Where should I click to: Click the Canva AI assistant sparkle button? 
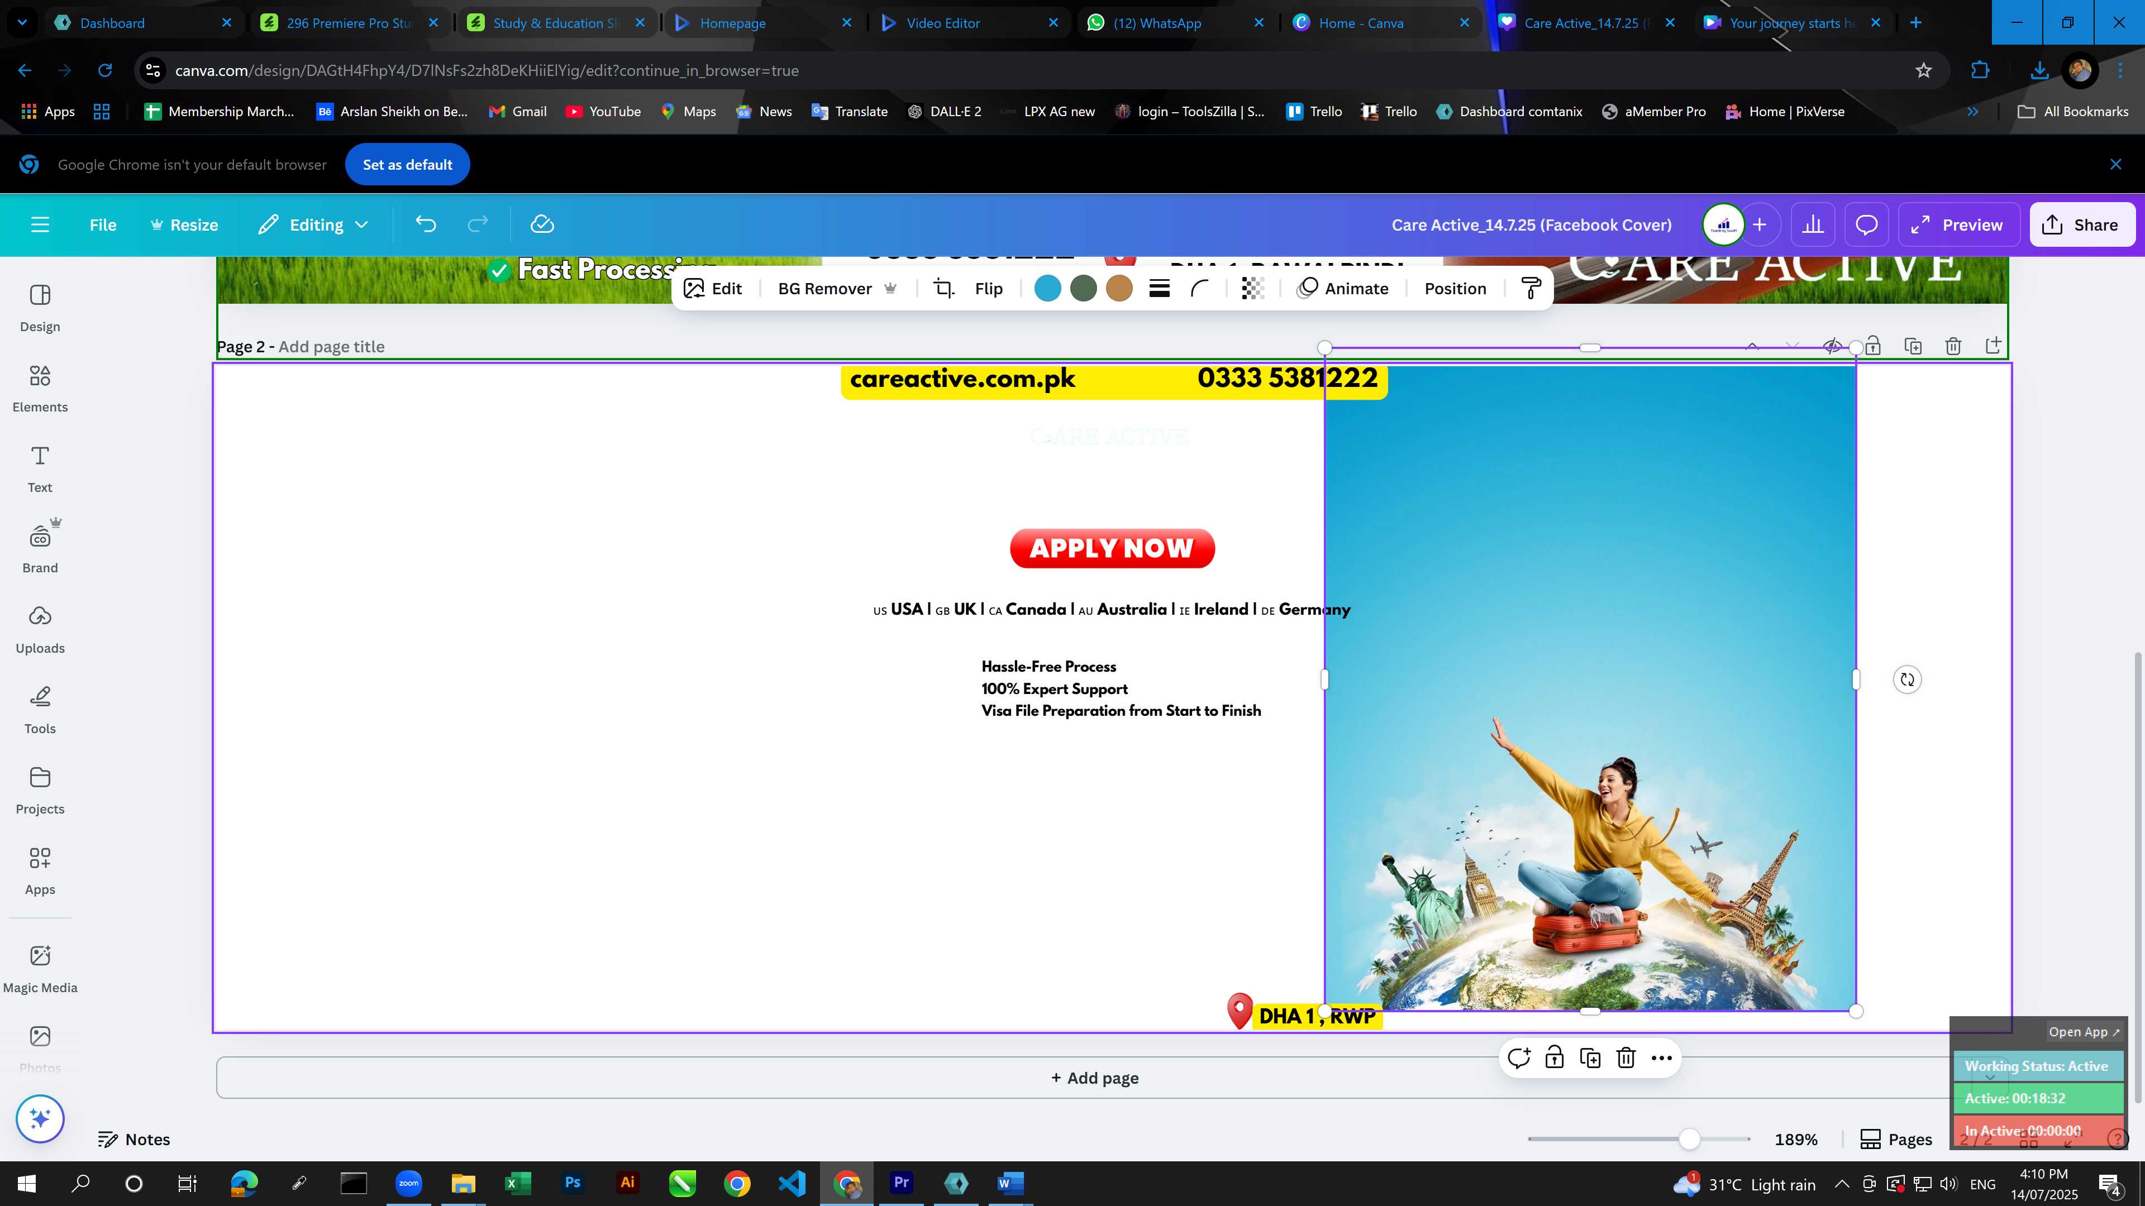pos(40,1118)
